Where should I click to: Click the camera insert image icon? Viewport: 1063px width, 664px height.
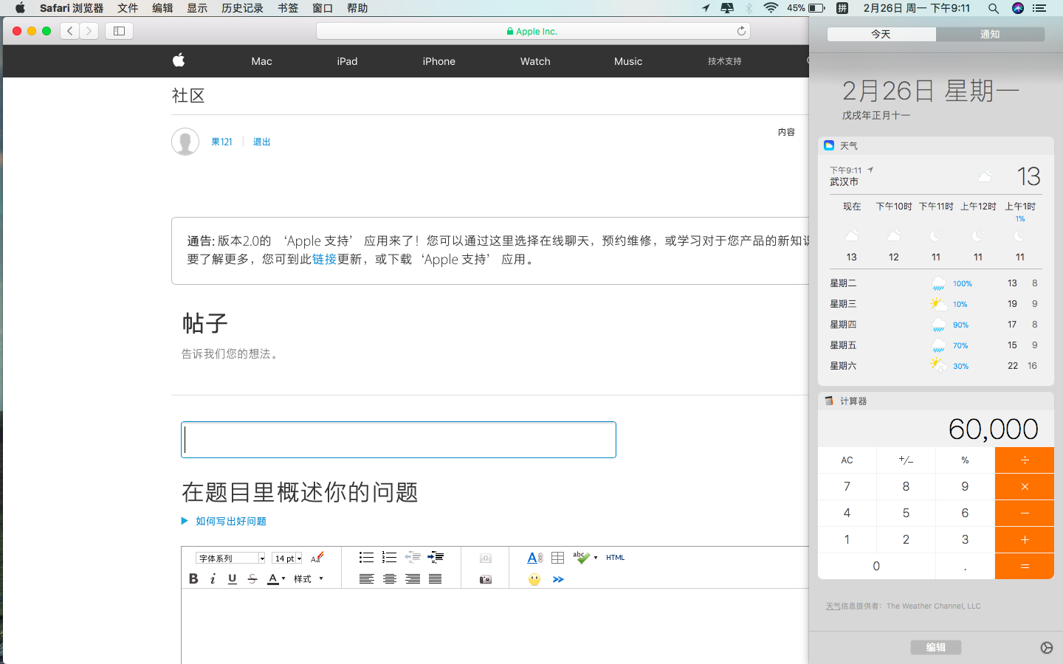coord(485,579)
